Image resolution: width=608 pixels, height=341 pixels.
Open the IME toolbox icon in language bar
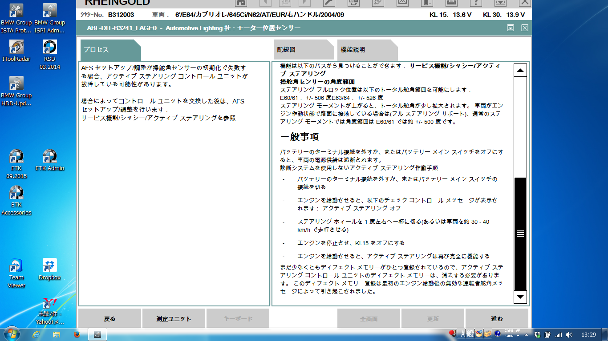click(487, 333)
